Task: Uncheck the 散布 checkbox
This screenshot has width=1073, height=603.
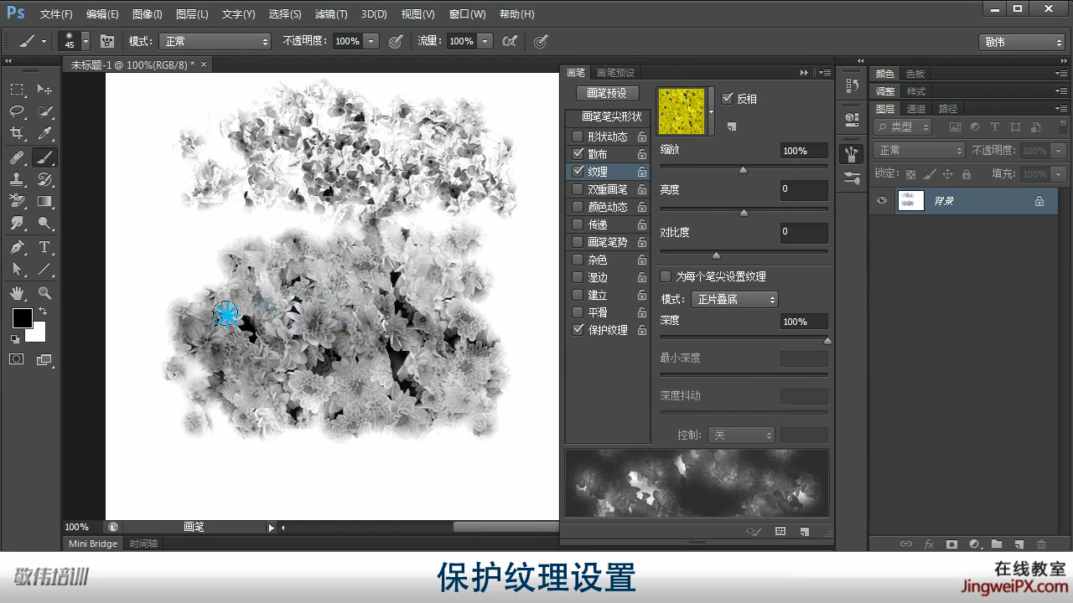Action: [x=577, y=154]
